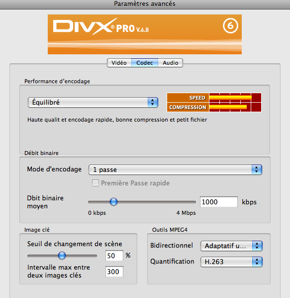The height and width of the screenshot is (298, 290).
Task: Click the 'Haute qualit et encodage rapide' description
Action: click(117, 120)
